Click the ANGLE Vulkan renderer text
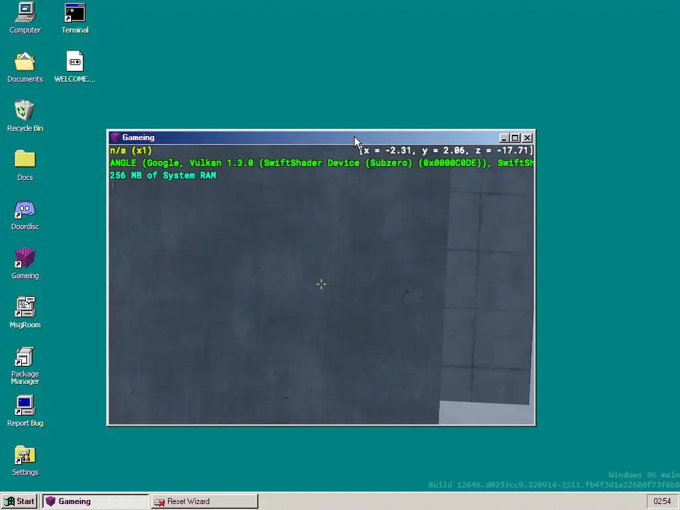Screen dimensions: 680x510 321,163
